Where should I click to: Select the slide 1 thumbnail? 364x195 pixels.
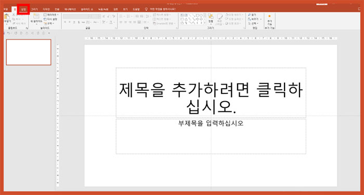(x=29, y=52)
